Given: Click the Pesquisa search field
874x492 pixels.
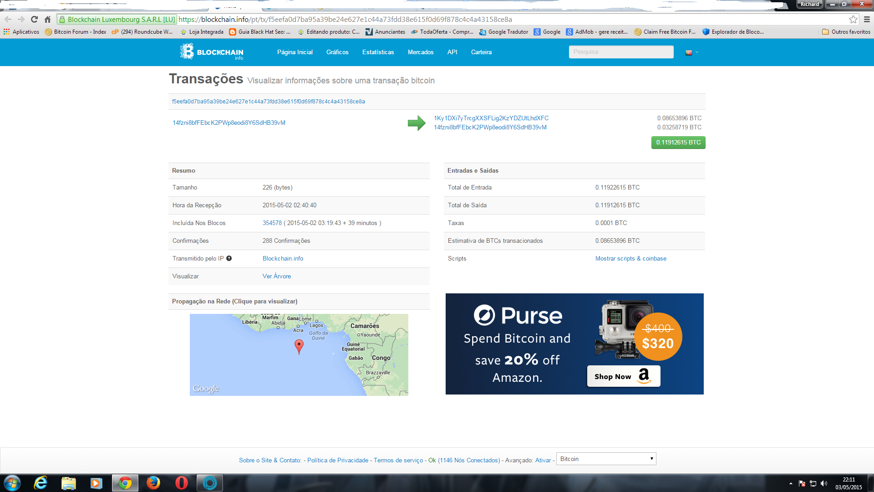Looking at the screenshot, I should coord(621,52).
